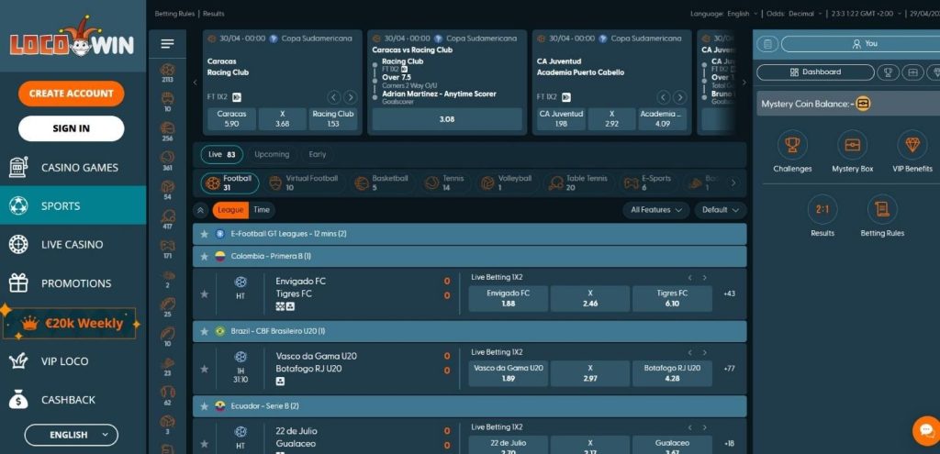Switch to Upcoming tab
The height and width of the screenshot is (454, 940).
[x=272, y=154]
